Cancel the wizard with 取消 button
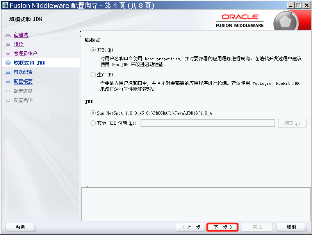The width and height of the screenshot is (312, 235). click(292, 227)
